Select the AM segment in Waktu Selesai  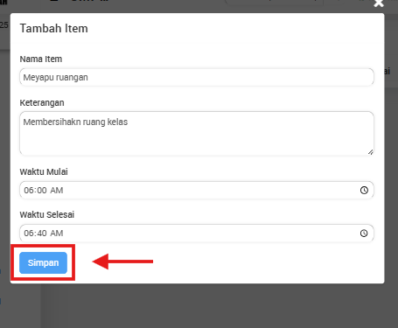(57, 234)
